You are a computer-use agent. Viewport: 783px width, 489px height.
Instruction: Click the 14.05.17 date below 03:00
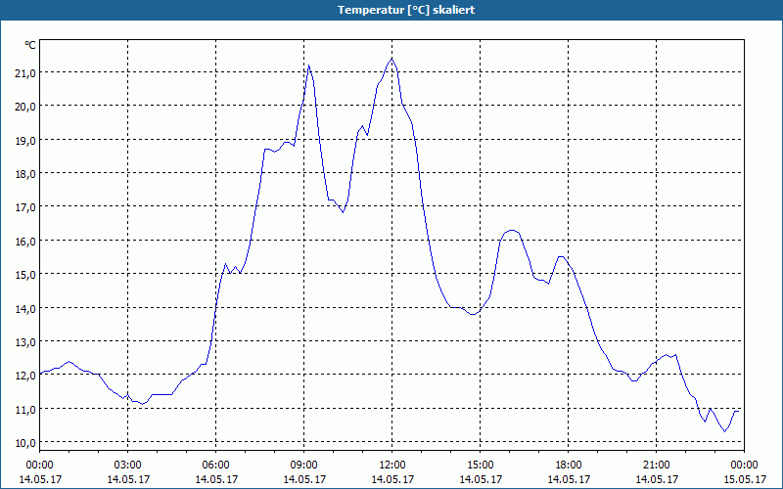[128, 479]
